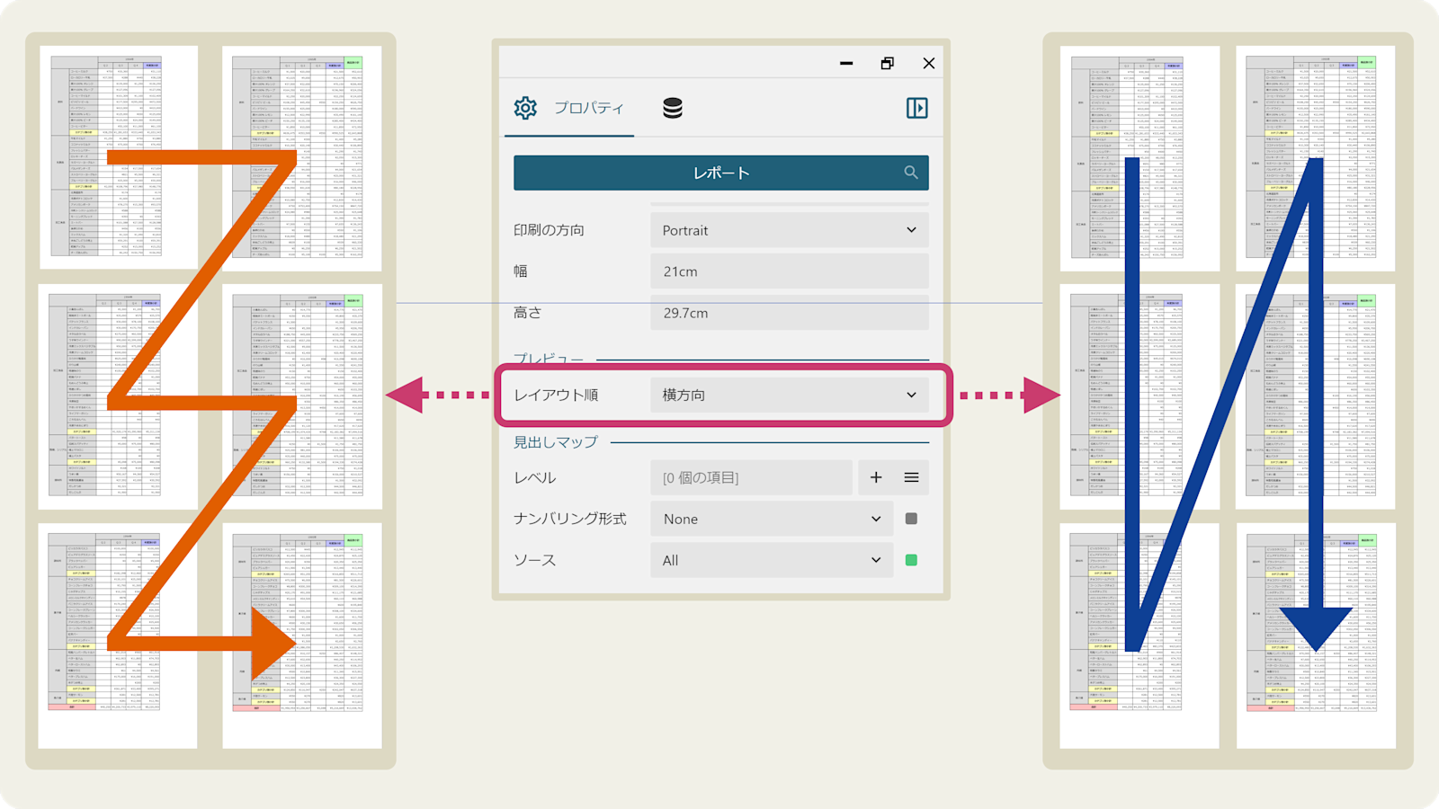Edit the 高さ field showing 29.7cm

tap(790, 313)
